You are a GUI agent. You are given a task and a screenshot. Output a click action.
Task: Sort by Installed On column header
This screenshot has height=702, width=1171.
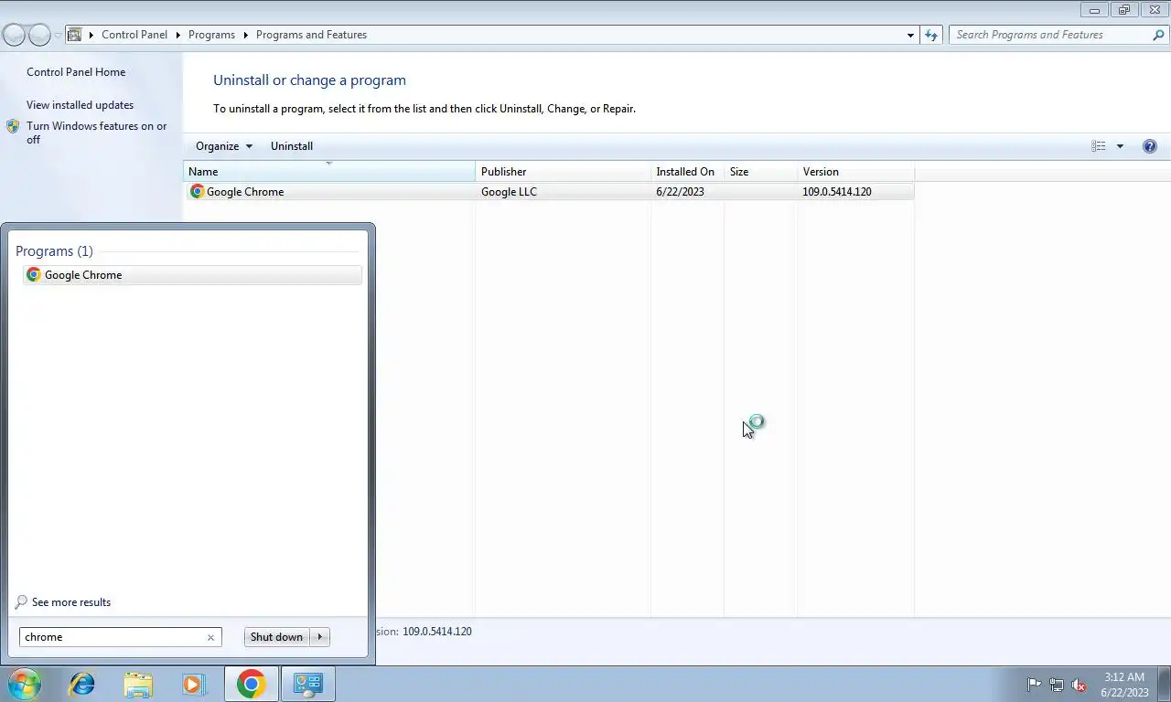[687, 172]
